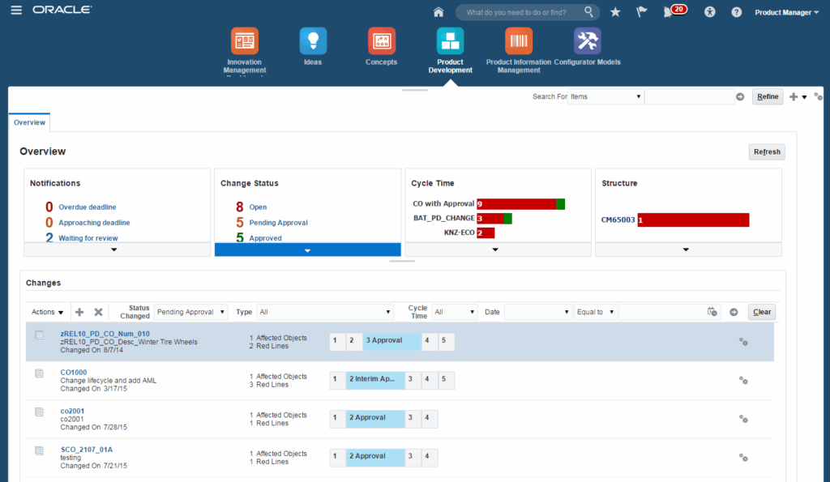
Task: Open the Status Changed dropdown showing Pending Approval
Action: coord(190,311)
